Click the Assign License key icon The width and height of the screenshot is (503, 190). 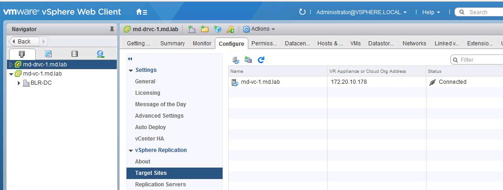[230, 29]
